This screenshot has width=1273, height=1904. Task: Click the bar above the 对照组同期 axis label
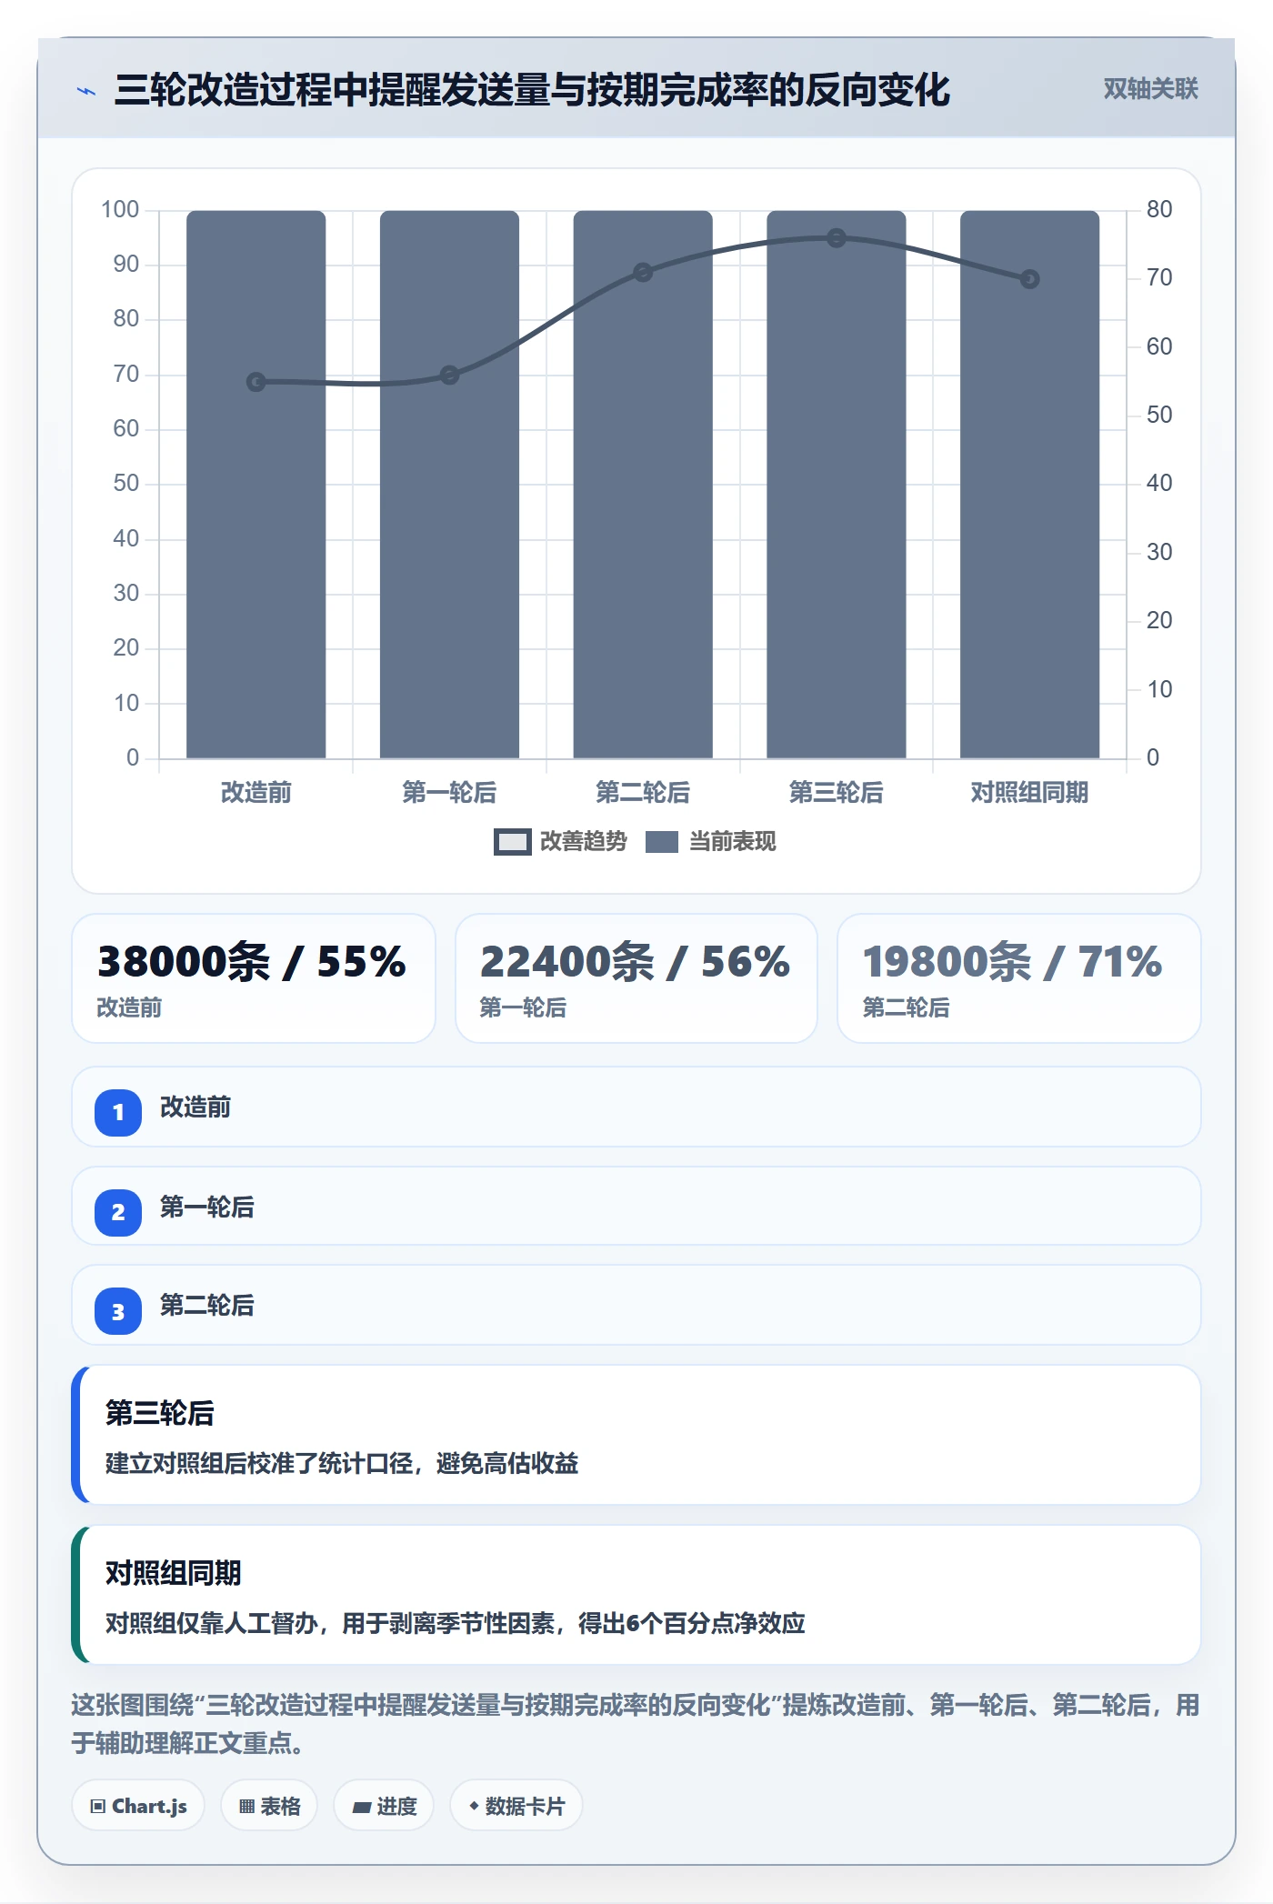(x=1029, y=485)
